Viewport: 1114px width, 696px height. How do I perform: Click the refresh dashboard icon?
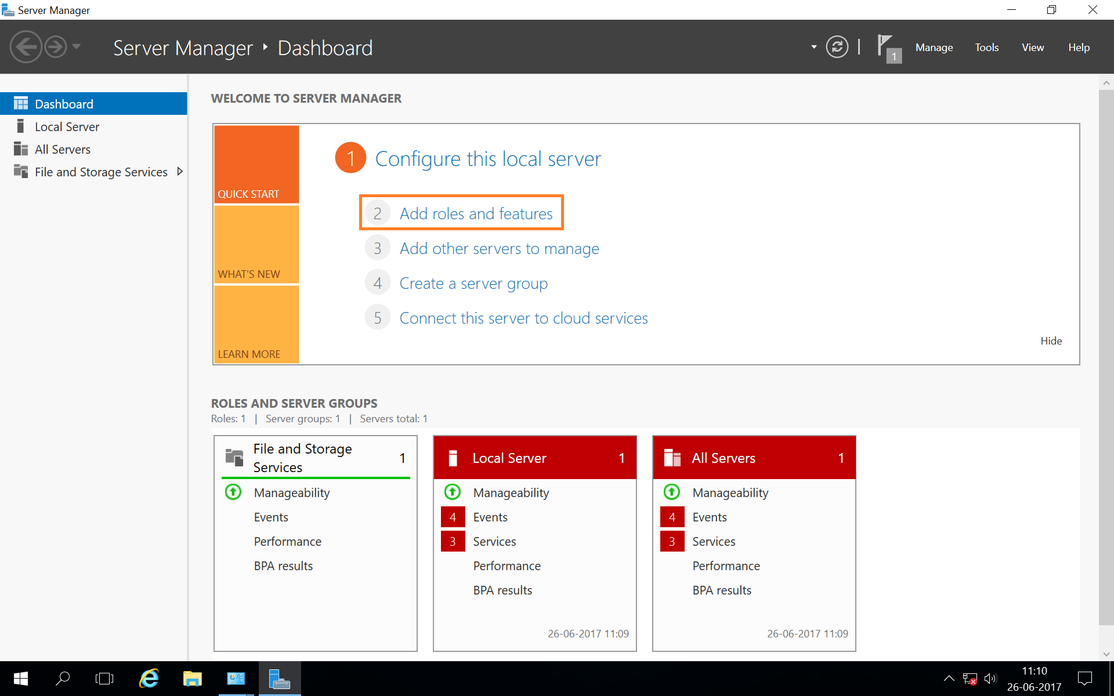(x=837, y=47)
